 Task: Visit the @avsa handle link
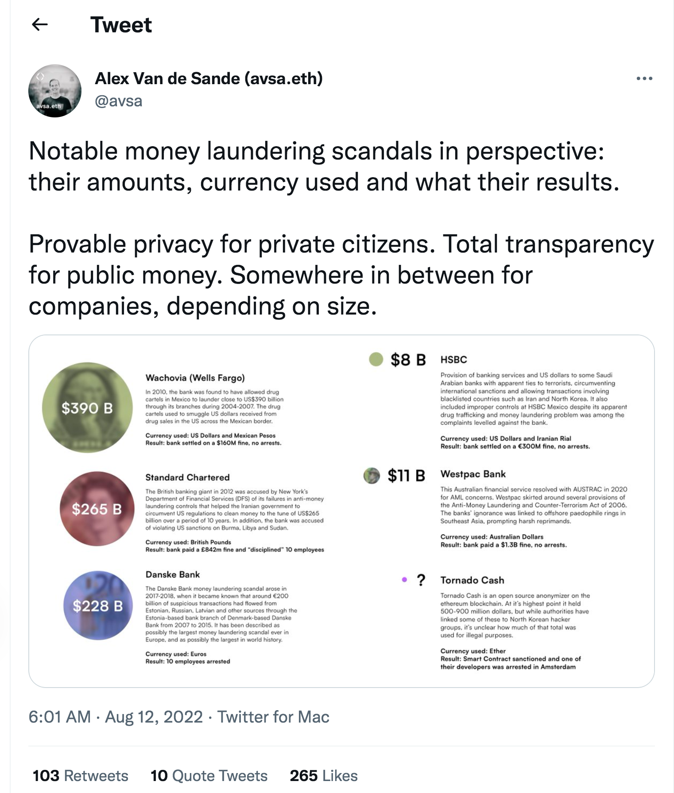(x=119, y=101)
